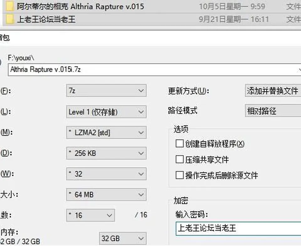Click the F:\youxi\ path label
The image size is (301, 246).
[x=21, y=58]
